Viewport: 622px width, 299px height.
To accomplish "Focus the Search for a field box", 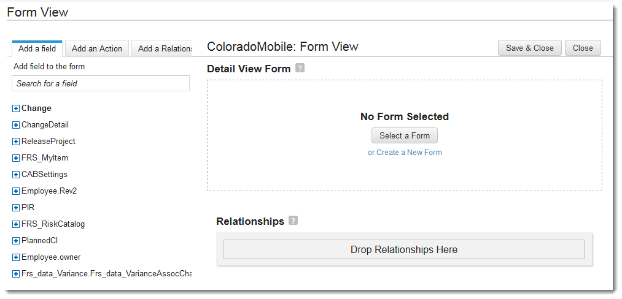I will (101, 83).
